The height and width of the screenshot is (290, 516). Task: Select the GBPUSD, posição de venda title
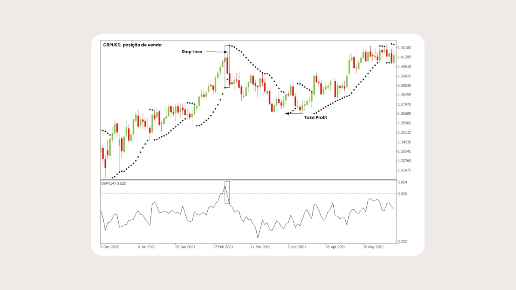point(132,45)
